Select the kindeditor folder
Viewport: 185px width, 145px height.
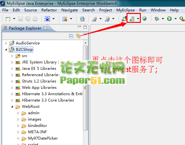[x=38, y=126]
